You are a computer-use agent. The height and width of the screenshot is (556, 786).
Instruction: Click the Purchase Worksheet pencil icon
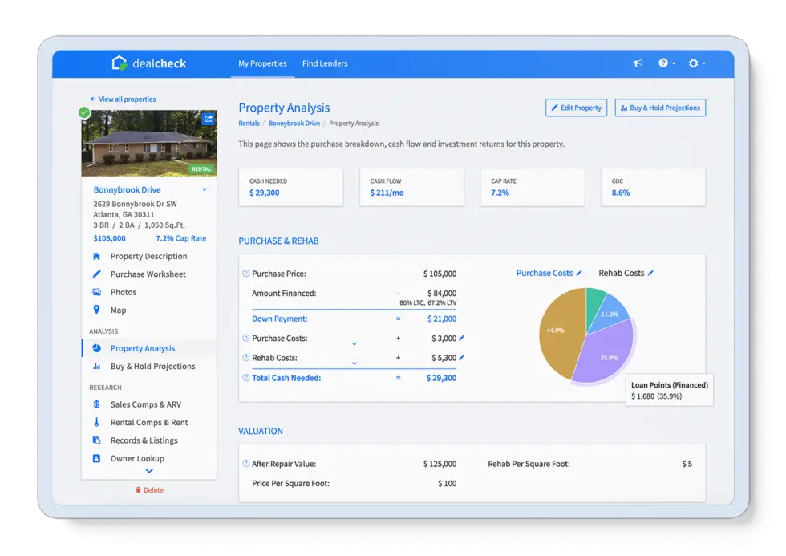click(x=96, y=274)
